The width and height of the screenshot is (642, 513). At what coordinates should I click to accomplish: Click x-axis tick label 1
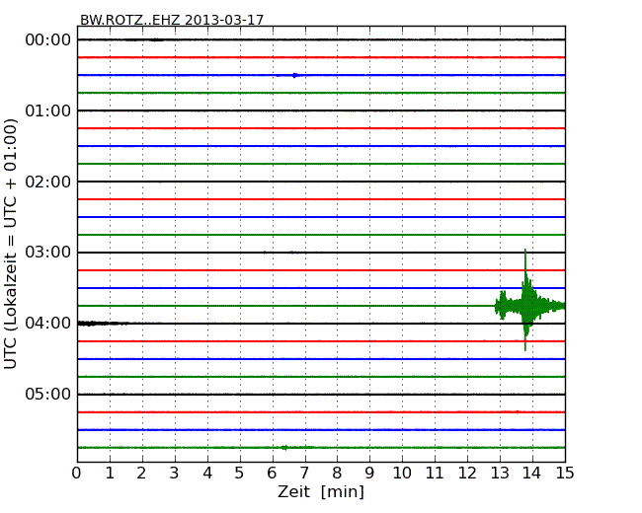tap(110, 474)
